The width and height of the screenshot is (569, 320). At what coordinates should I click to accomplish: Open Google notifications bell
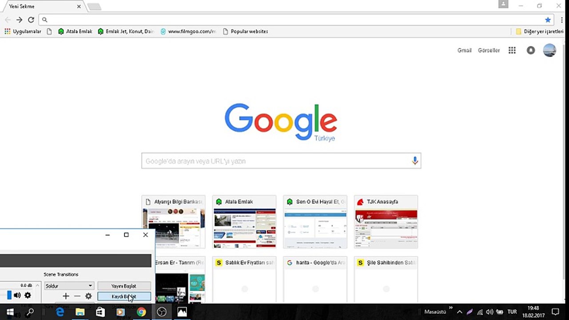pyautogui.click(x=531, y=50)
